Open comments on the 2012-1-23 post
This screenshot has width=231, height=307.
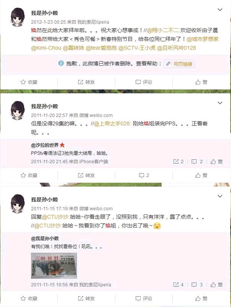144,82
